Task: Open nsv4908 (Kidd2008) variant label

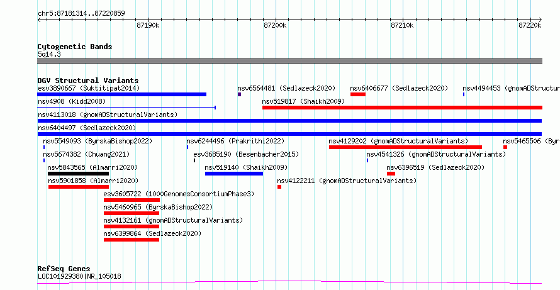Action: coord(72,101)
